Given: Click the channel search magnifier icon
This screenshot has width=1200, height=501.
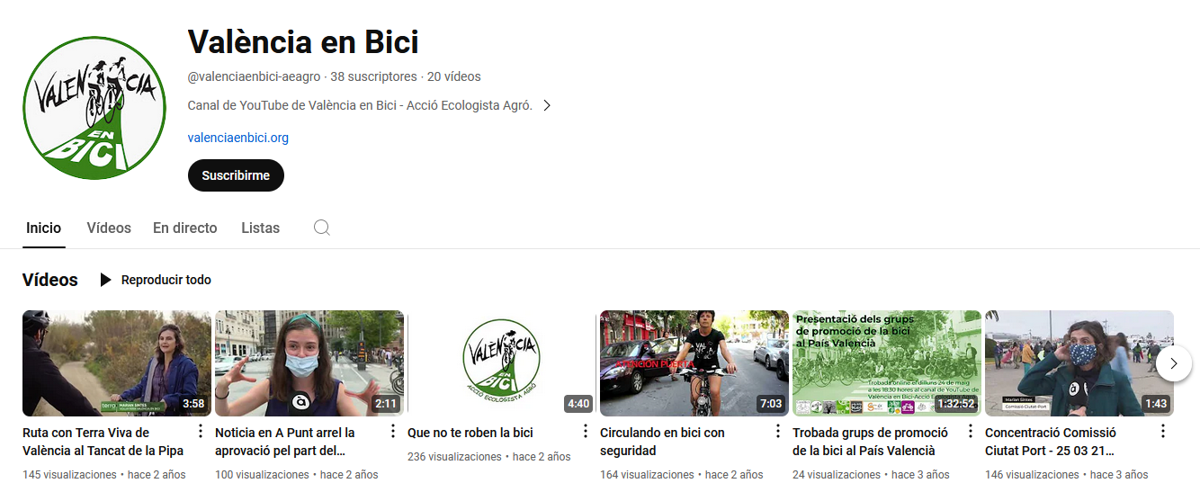Looking at the screenshot, I should point(322,228).
